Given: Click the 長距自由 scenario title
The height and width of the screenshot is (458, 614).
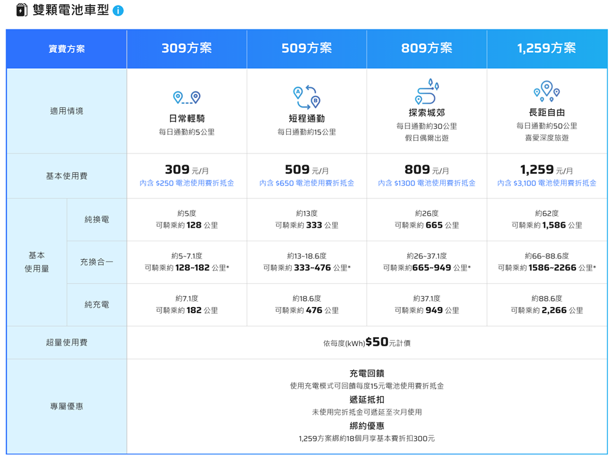Looking at the screenshot, I should pos(546,112).
